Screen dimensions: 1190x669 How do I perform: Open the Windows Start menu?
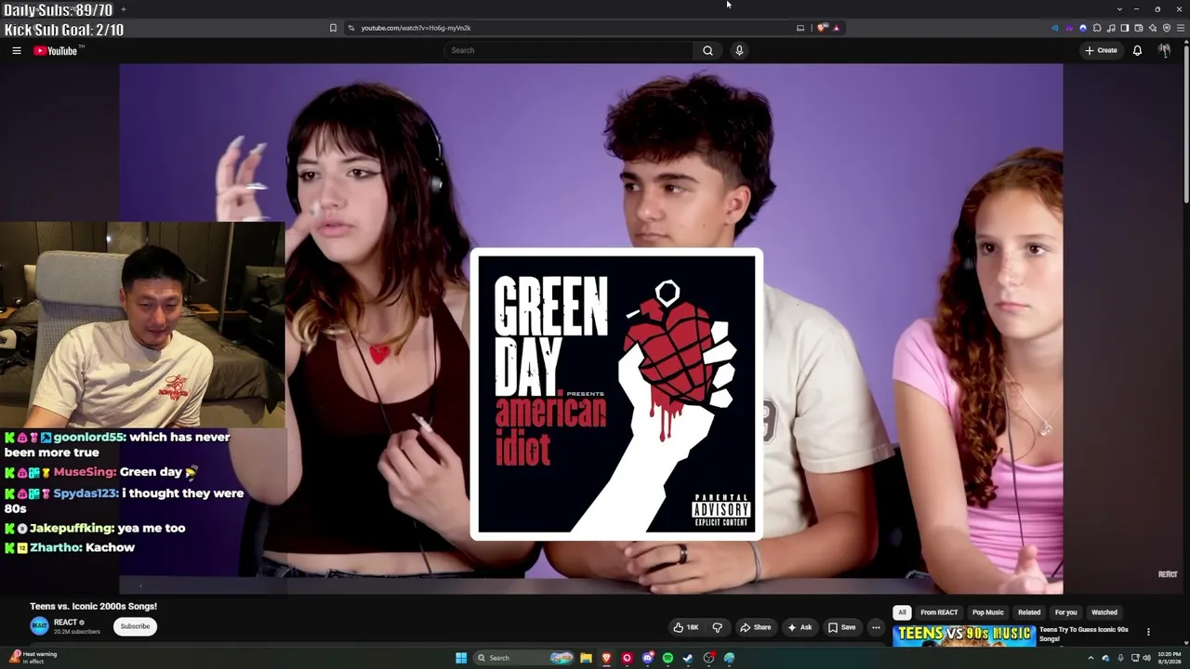tap(461, 658)
